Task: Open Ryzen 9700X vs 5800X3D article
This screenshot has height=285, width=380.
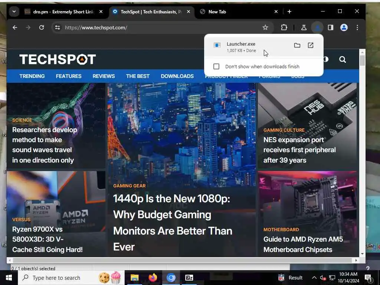Action: pyautogui.click(x=47, y=239)
